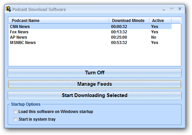The height and width of the screenshot is (135, 192).
Task: Click the 'Yes' active value for Fox News
Action: point(155,32)
